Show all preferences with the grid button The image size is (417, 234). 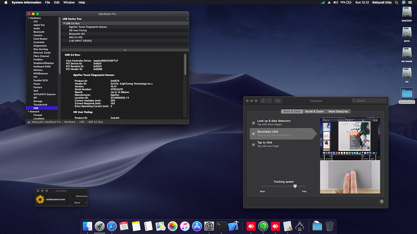click(278, 101)
